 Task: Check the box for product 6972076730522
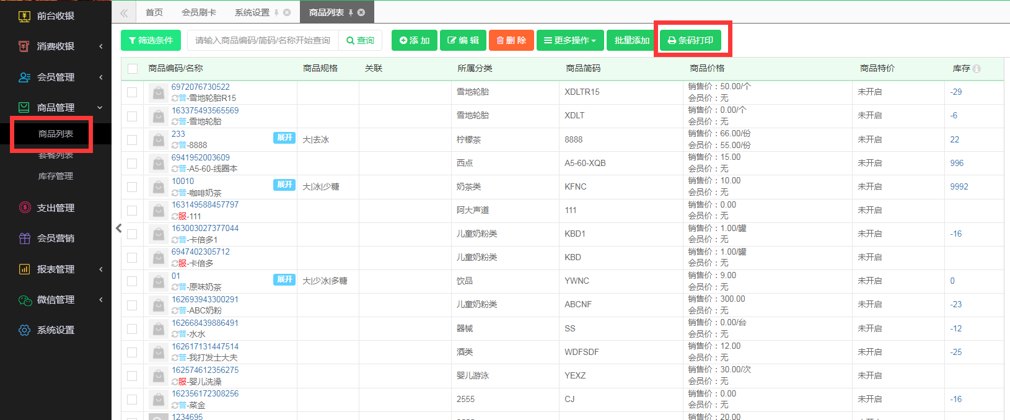pos(132,92)
